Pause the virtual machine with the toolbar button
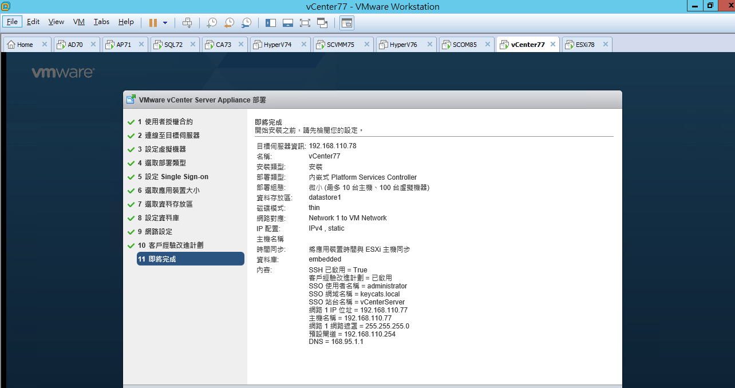The width and height of the screenshot is (735, 388). pyautogui.click(x=153, y=22)
